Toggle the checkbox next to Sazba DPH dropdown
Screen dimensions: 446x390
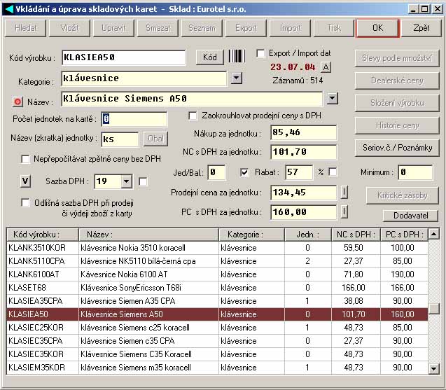(x=143, y=181)
